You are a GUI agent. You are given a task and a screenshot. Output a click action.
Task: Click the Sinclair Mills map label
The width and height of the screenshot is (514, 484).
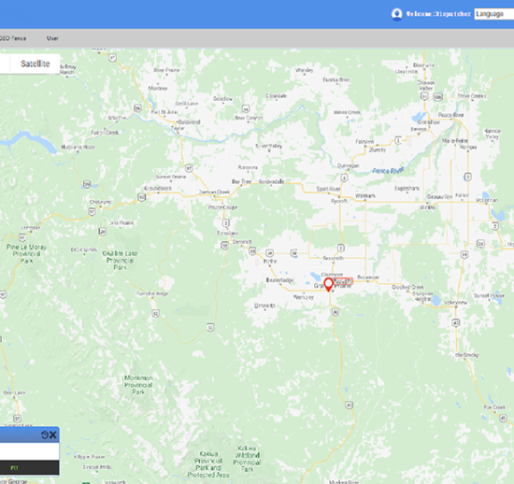tap(97, 467)
